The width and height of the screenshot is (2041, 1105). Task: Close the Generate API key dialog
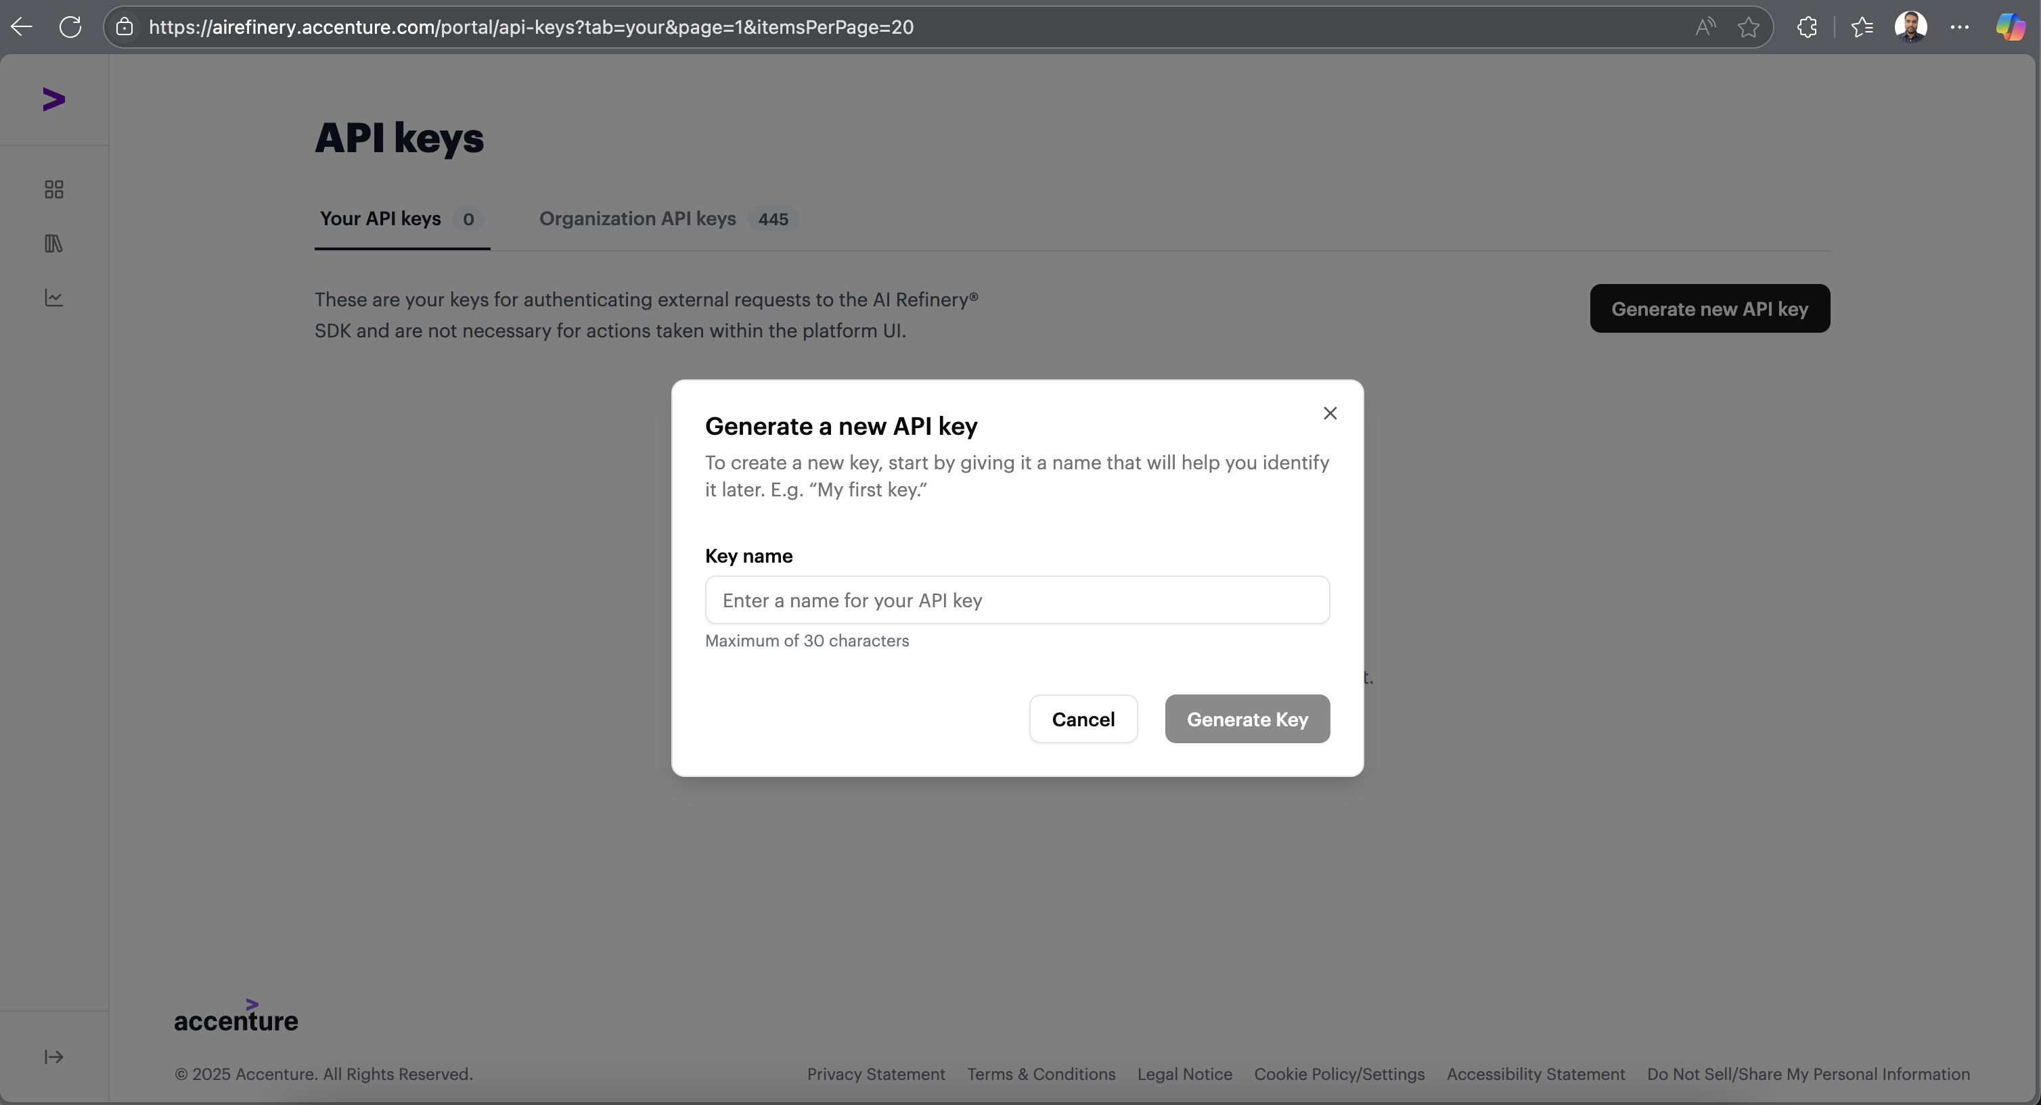pos(1330,413)
